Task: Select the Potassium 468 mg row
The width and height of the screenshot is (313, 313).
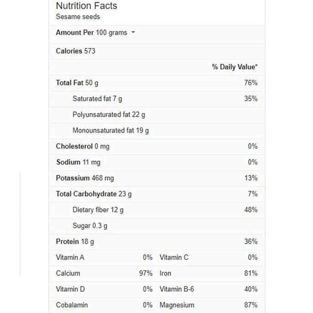Action: pos(85,178)
